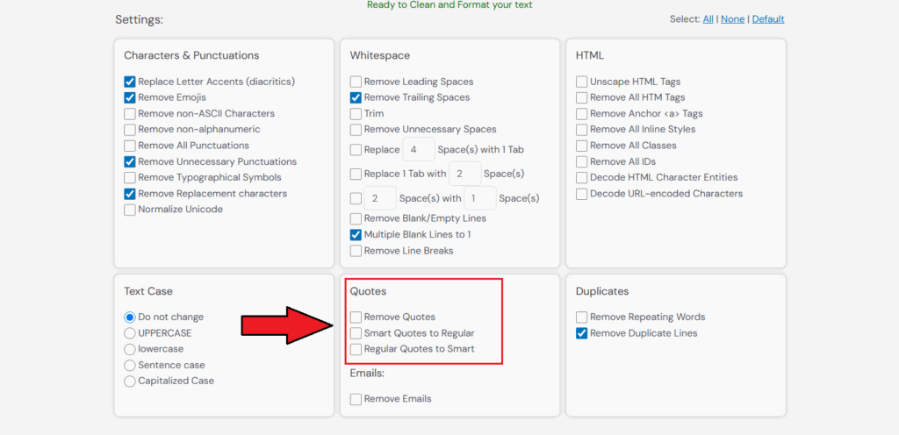
Task: Tick Regular Quotes to Smart
Action: pyautogui.click(x=356, y=349)
